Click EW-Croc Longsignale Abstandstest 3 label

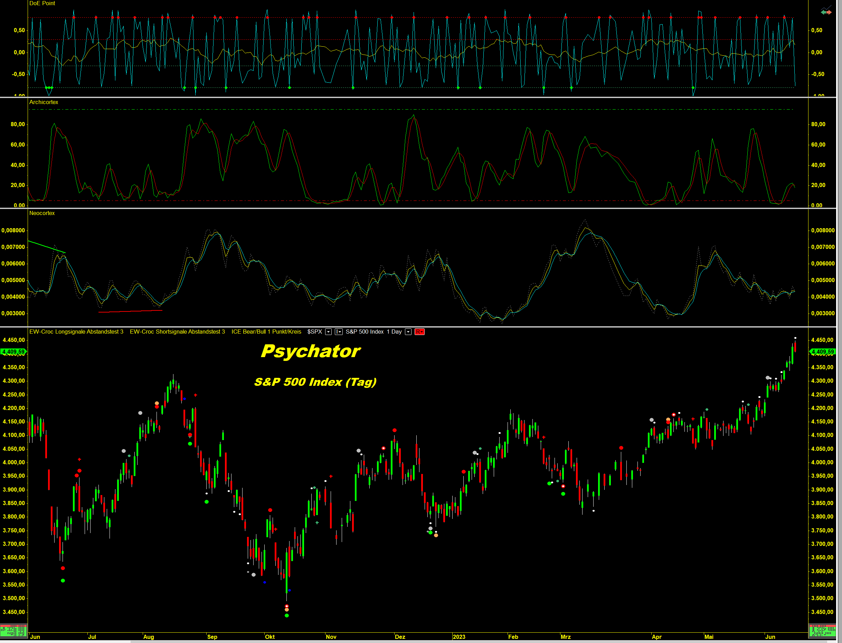point(76,332)
